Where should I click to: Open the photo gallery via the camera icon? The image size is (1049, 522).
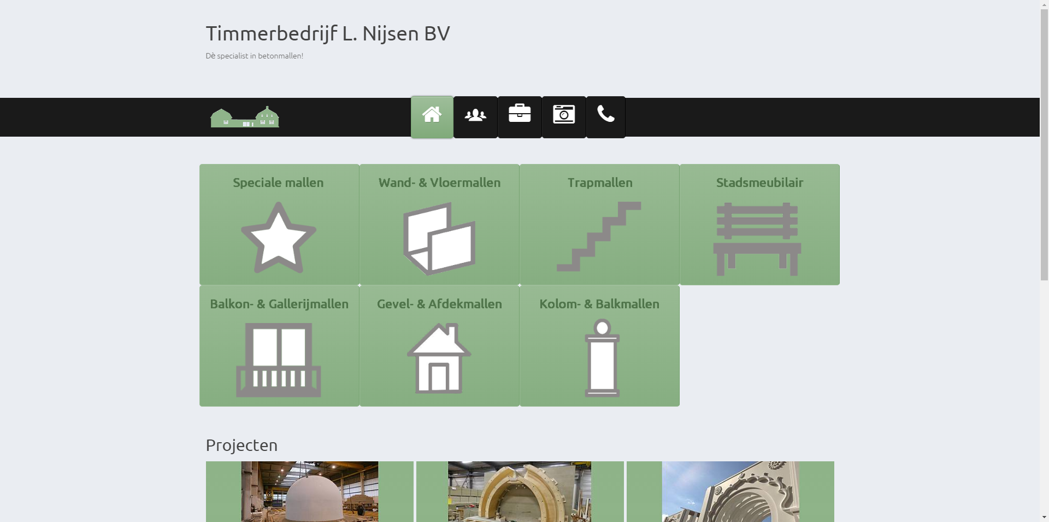coord(563,115)
